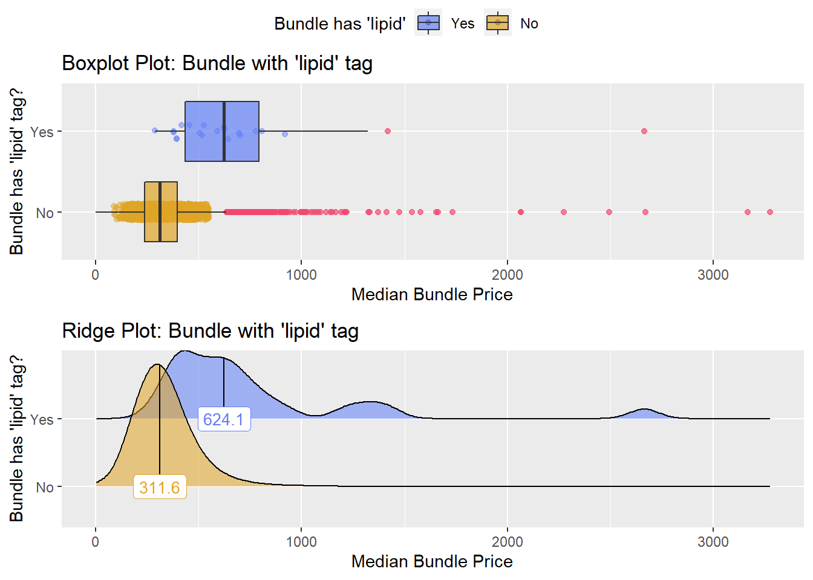
Task: Click the 624.1 median label
Action: [224, 419]
